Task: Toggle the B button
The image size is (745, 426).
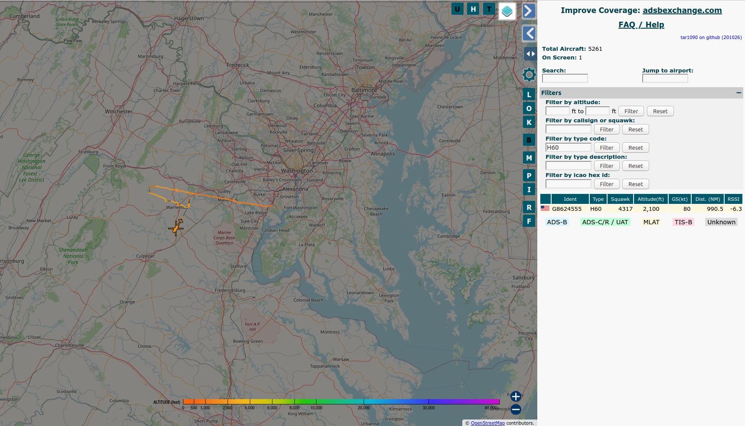Action: tap(529, 140)
